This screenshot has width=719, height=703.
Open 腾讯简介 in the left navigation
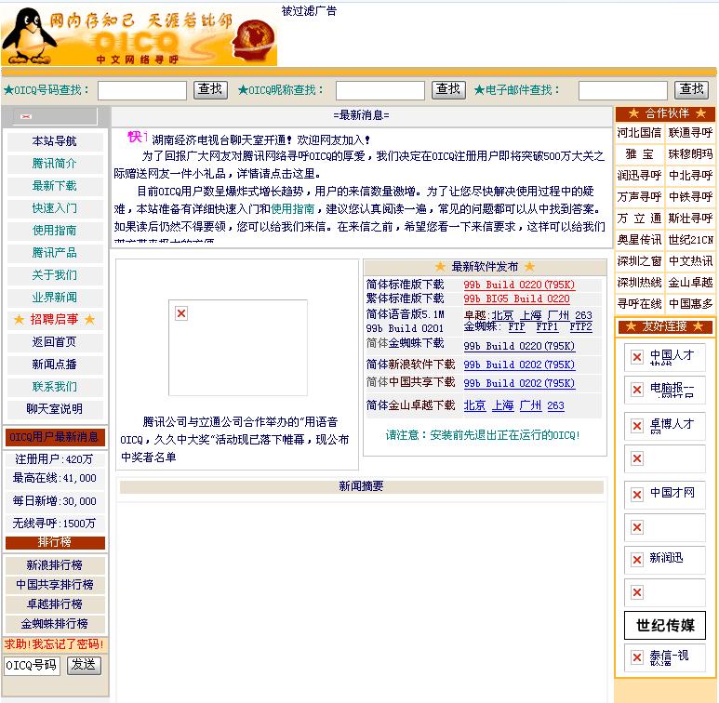(x=55, y=164)
